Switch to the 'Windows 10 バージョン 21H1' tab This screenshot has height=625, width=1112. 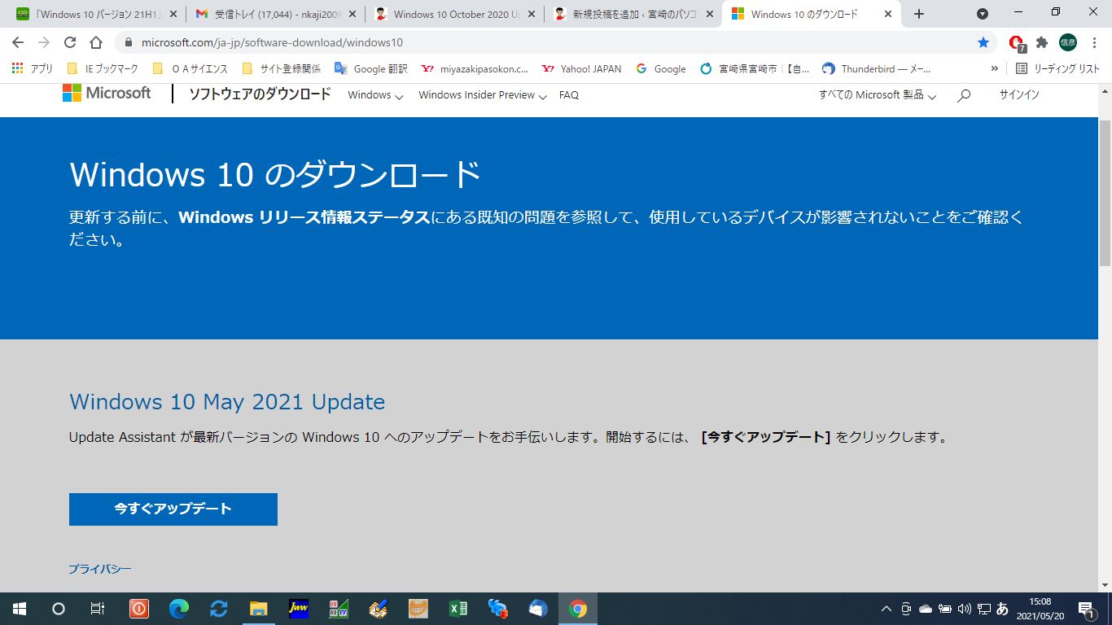[x=95, y=15]
